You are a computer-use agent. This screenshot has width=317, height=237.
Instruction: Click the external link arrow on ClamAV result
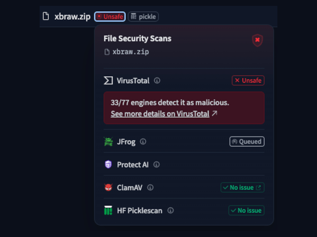(x=258, y=188)
